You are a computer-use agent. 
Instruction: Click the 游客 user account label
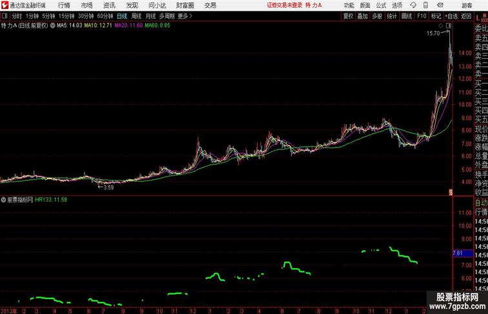(x=467, y=5)
